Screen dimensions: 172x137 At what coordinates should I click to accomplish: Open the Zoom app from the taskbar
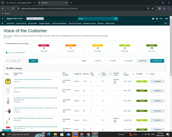pyautogui.click(x=75, y=134)
